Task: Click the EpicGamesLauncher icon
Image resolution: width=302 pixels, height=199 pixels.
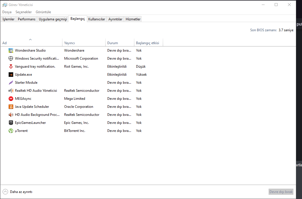Action: point(11,123)
